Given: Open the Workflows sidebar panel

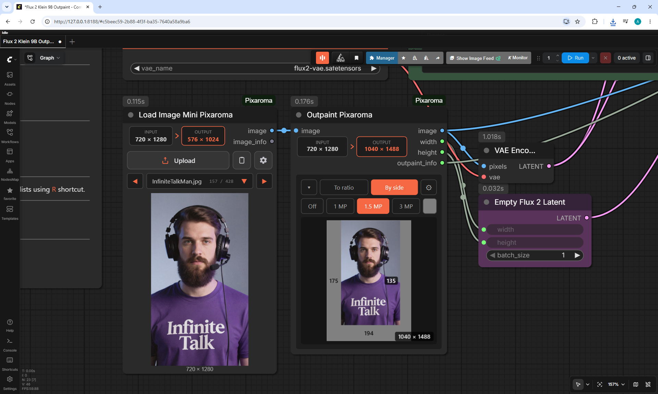Looking at the screenshot, I should pyautogui.click(x=10, y=136).
